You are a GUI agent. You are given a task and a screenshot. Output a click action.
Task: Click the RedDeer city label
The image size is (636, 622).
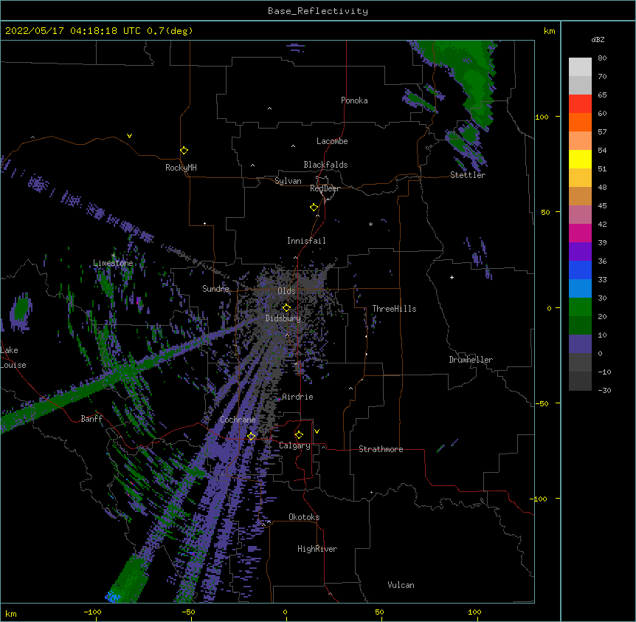coord(325,188)
